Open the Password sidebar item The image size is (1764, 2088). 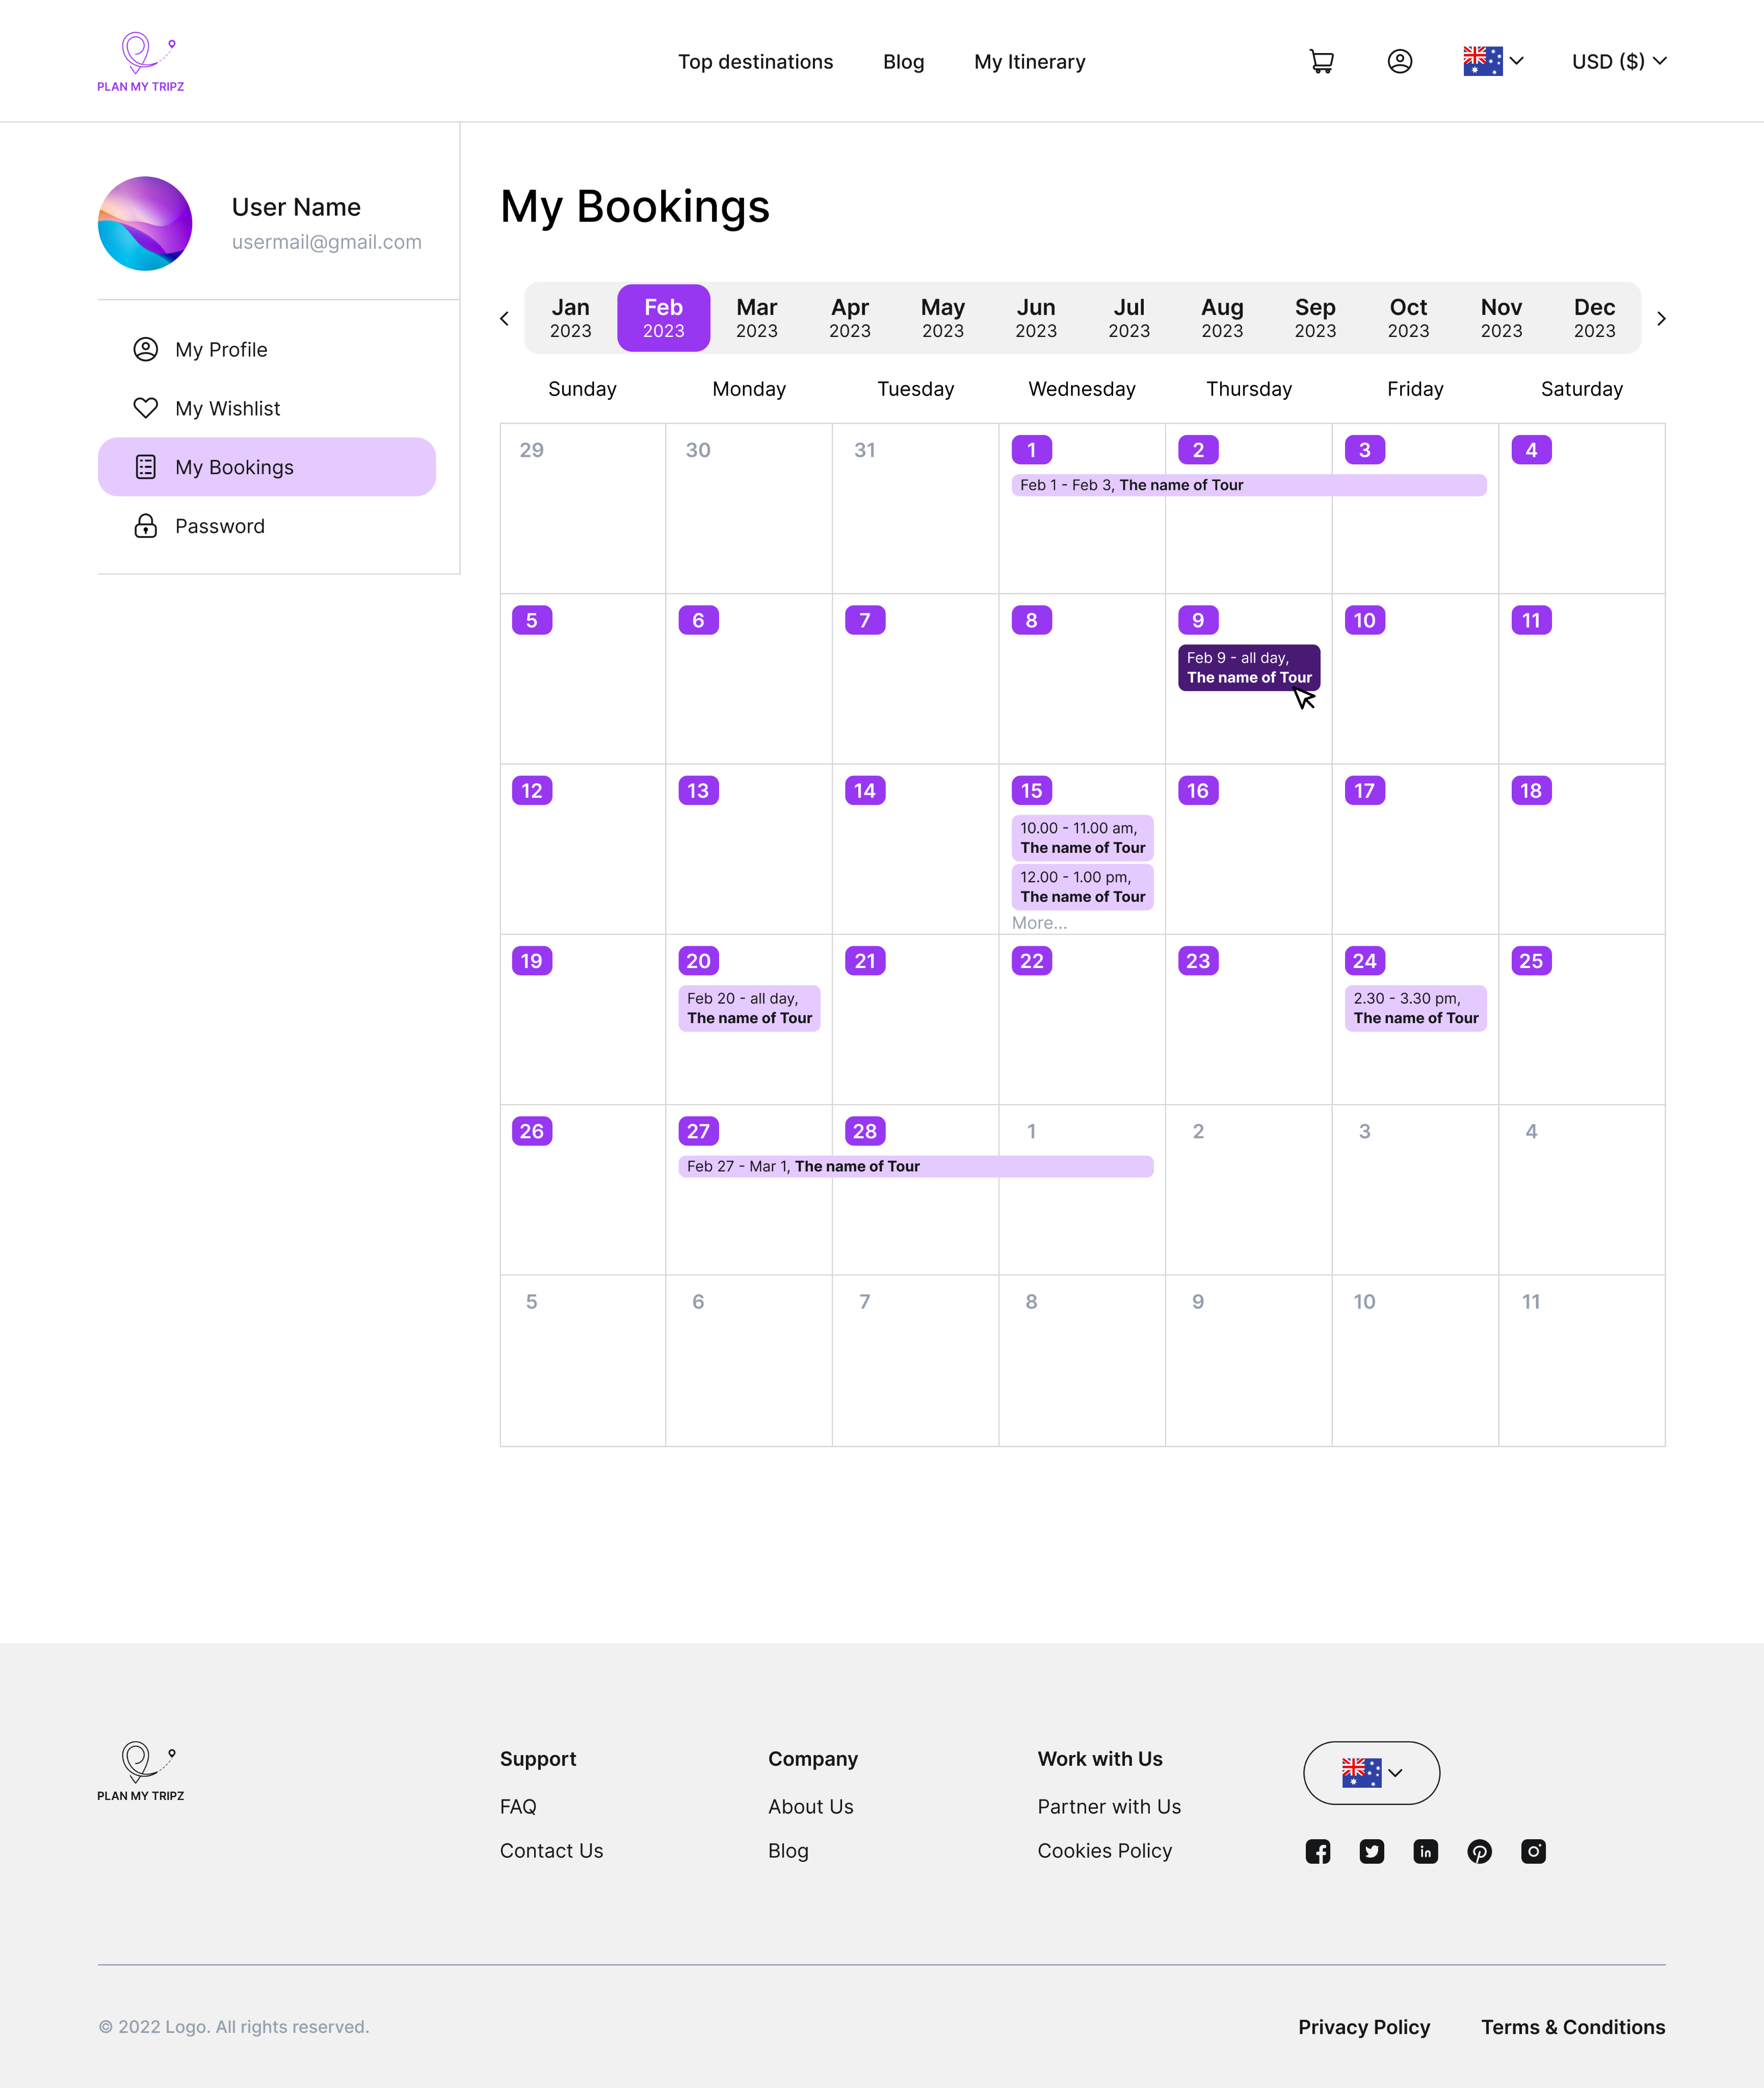click(220, 526)
